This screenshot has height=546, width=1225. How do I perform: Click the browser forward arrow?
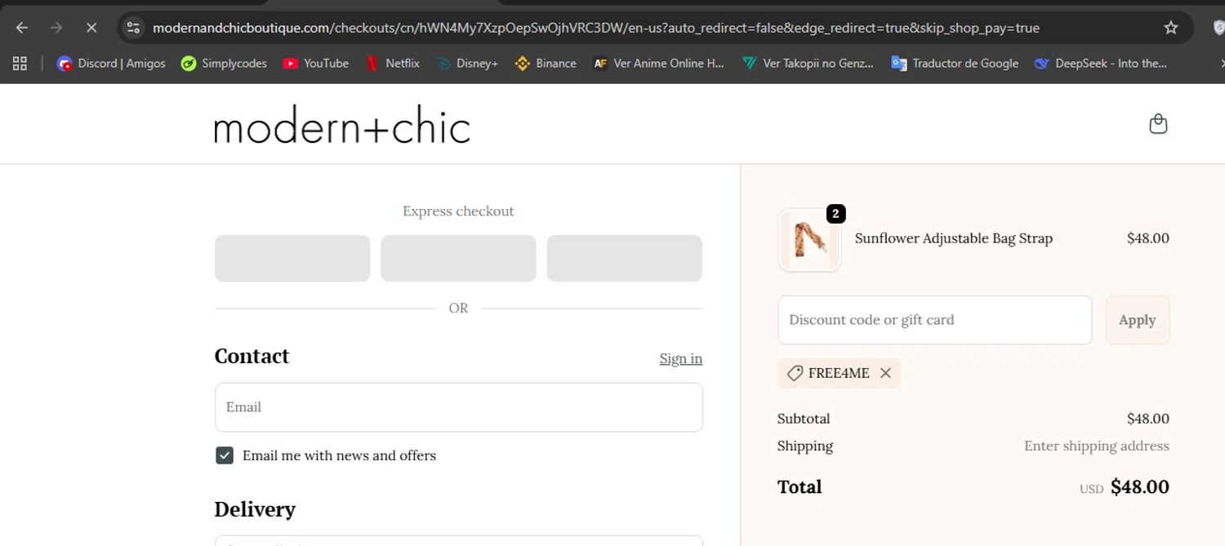(56, 28)
